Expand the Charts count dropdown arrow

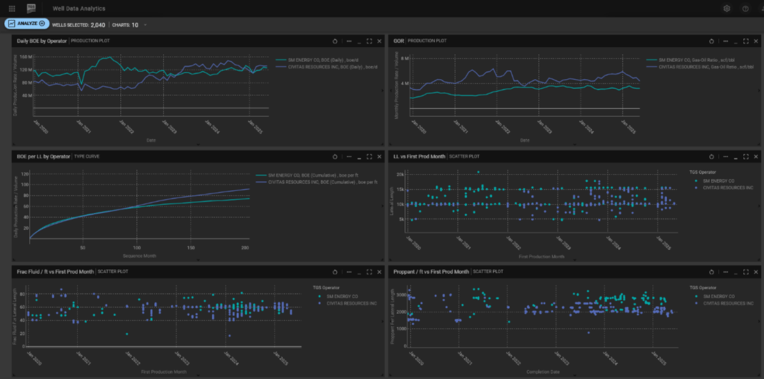click(145, 25)
